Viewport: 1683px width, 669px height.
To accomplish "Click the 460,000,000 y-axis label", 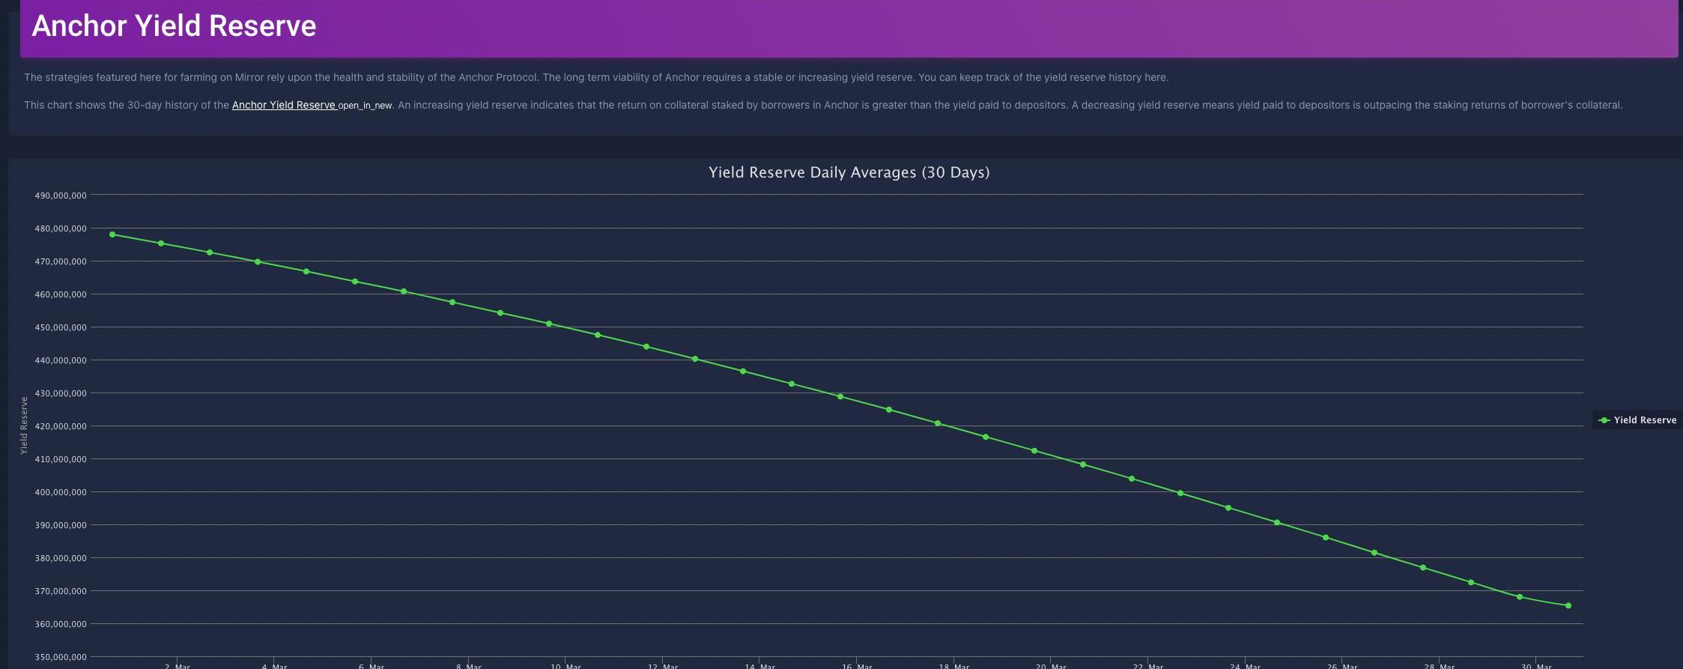I will pyautogui.click(x=61, y=294).
